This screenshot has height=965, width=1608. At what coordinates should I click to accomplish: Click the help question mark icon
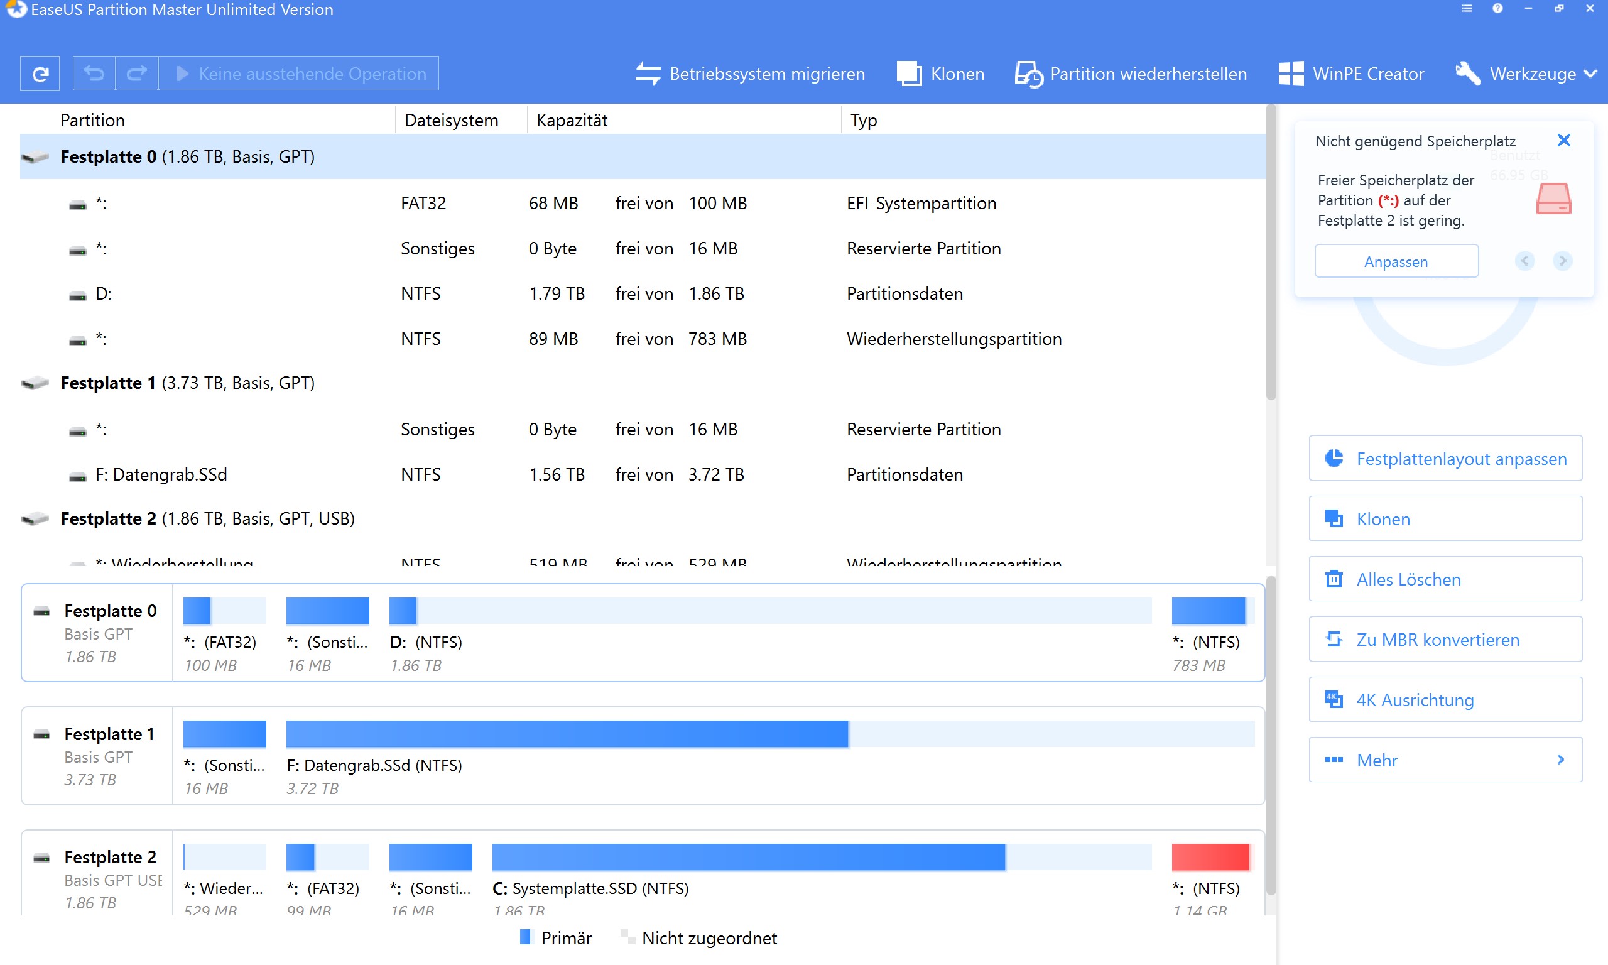click(x=1497, y=8)
